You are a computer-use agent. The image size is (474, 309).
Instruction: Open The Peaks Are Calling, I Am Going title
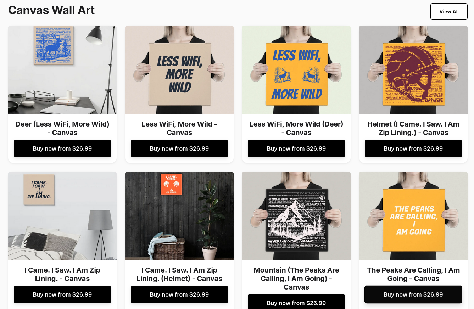coord(413,274)
